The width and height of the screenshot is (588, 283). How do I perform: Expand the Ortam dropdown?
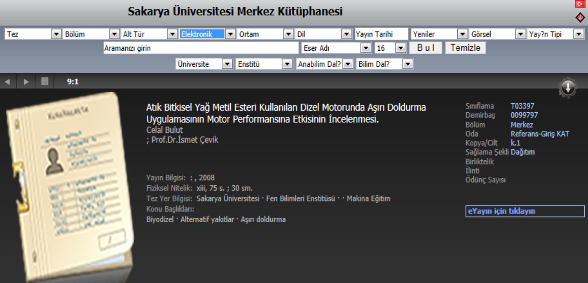[265, 34]
